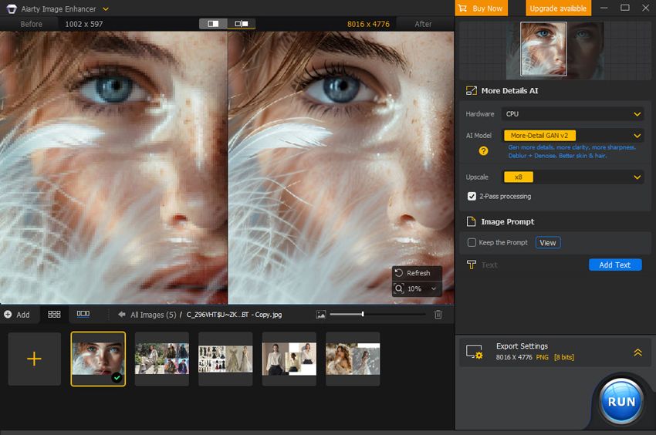
Task: Open the Hardware CPU dropdown
Action: pyautogui.click(x=572, y=114)
